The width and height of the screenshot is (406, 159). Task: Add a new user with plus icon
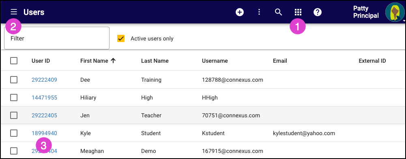click(x=240, y=12)
